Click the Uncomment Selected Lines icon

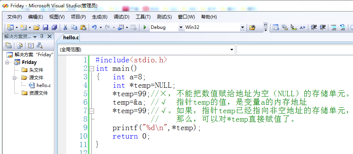[x=343, y=27]
